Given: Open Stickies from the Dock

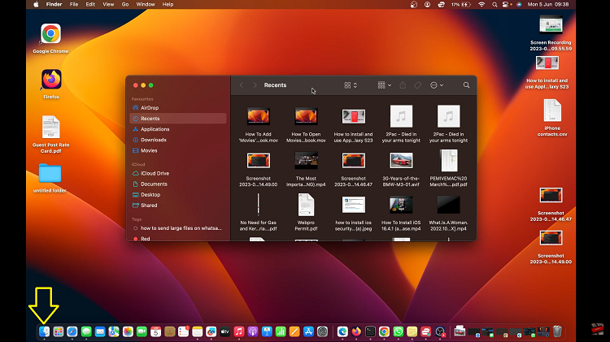Looking at the screenshot, I should (x=412, y=331).
